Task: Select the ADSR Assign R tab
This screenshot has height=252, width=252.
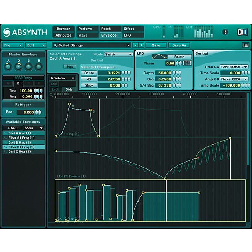Action: pos(39,84)
